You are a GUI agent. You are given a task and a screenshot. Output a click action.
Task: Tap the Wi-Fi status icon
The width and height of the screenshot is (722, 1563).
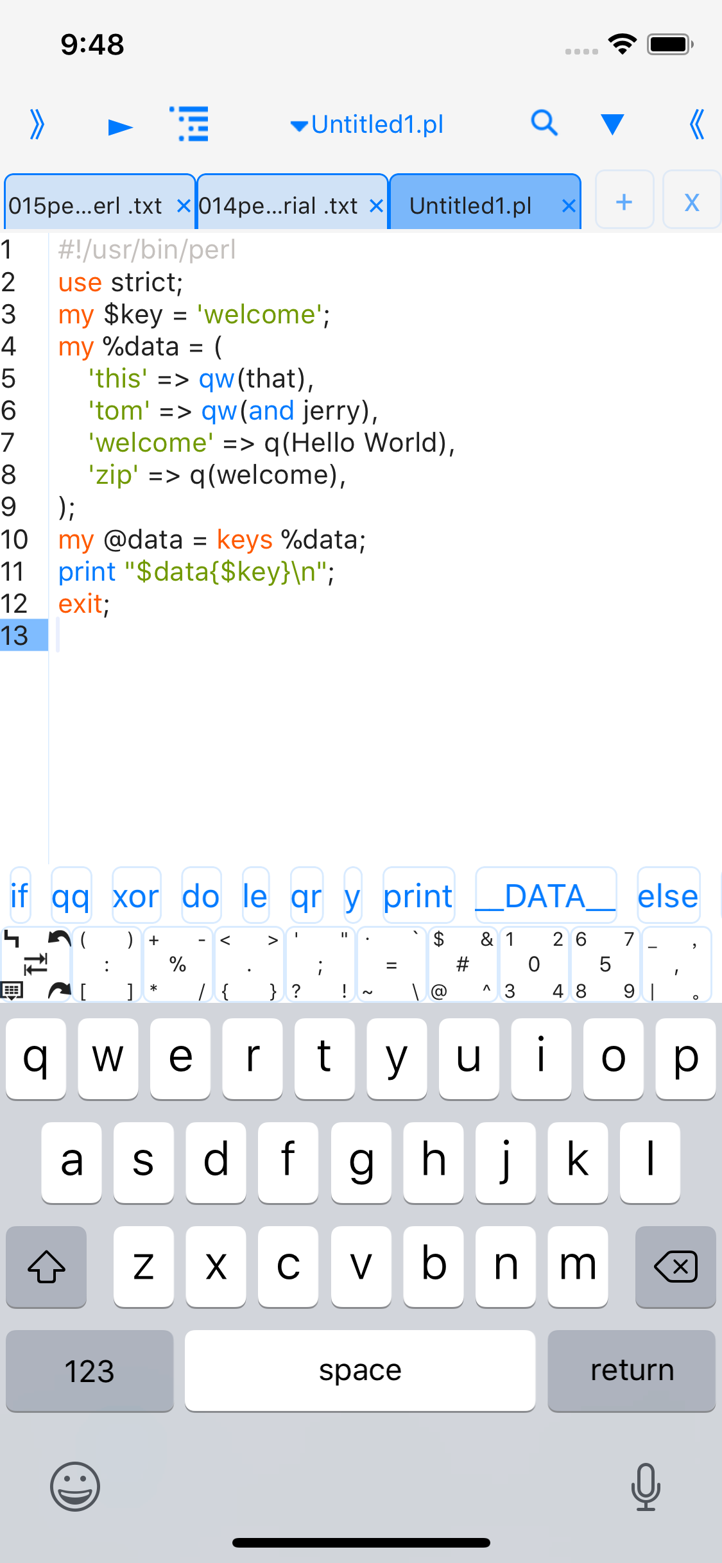[x=622, y=44]
